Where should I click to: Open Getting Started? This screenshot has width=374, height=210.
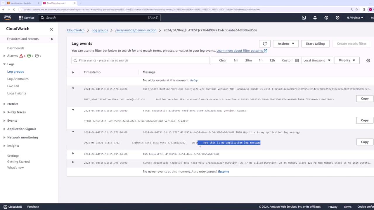[18, 162]
